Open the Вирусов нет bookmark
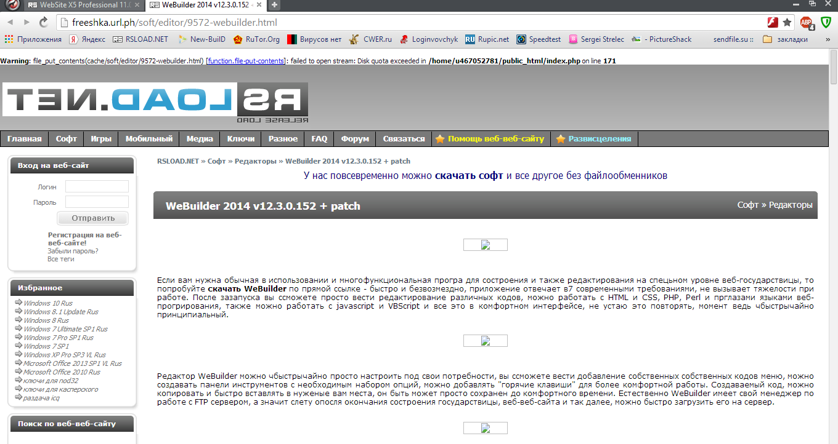Screen dimensions: 838x444 click(314, 39)
